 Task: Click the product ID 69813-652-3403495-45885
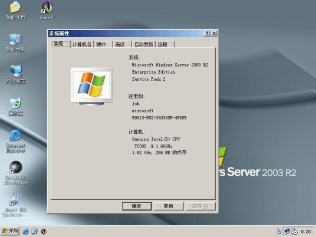[159, 118]
